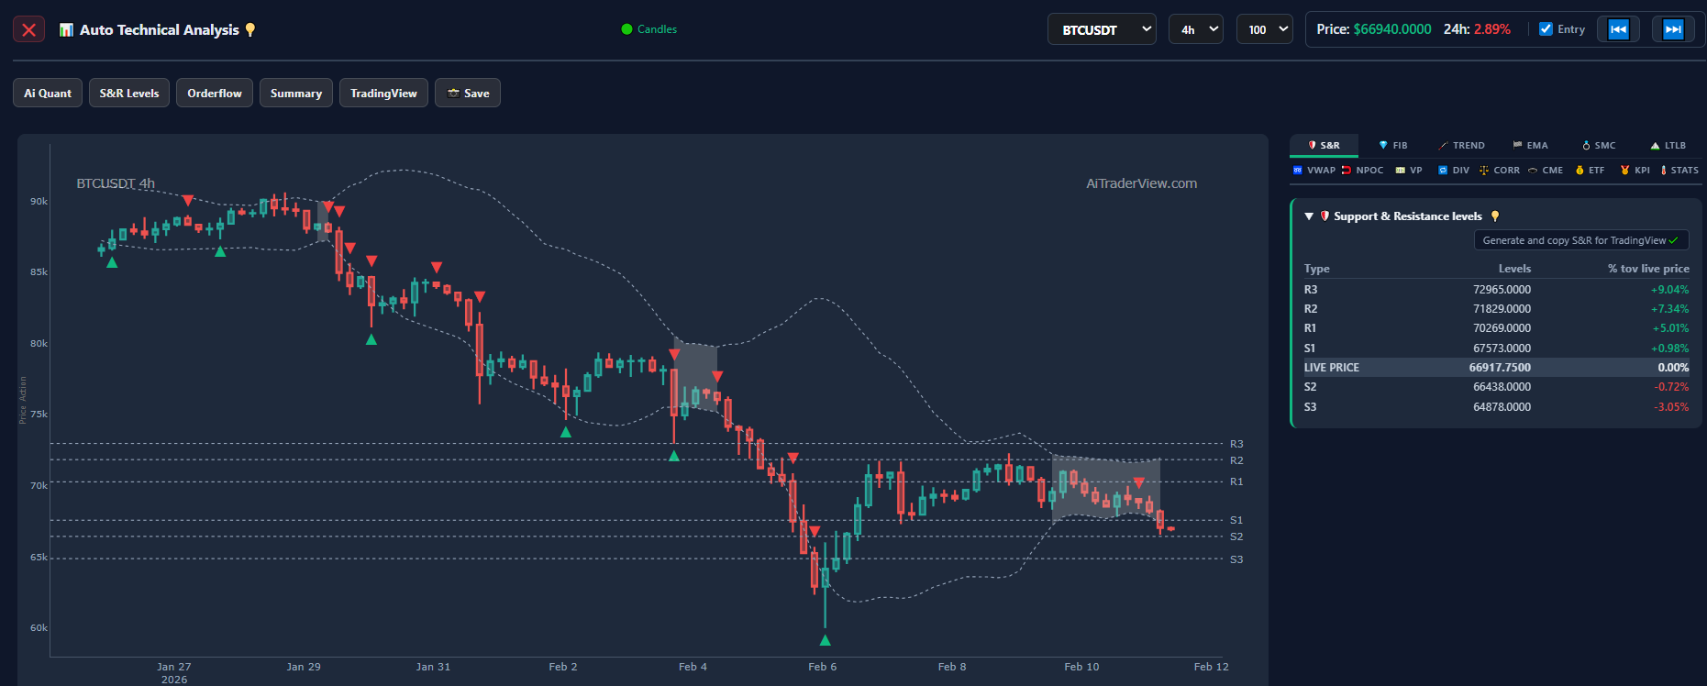The width and height of the screenshot is (1707, 686).
Task: Open the NPOC magnet icon tab
Action: coord(1362,171)
